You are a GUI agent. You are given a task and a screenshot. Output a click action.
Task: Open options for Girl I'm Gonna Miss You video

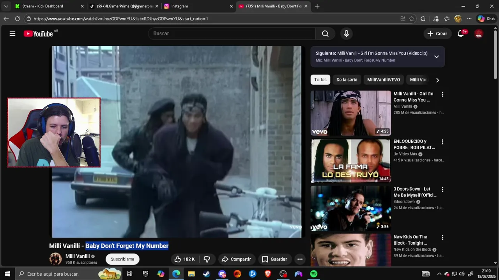pyautogui.click(x=442, y=94)
